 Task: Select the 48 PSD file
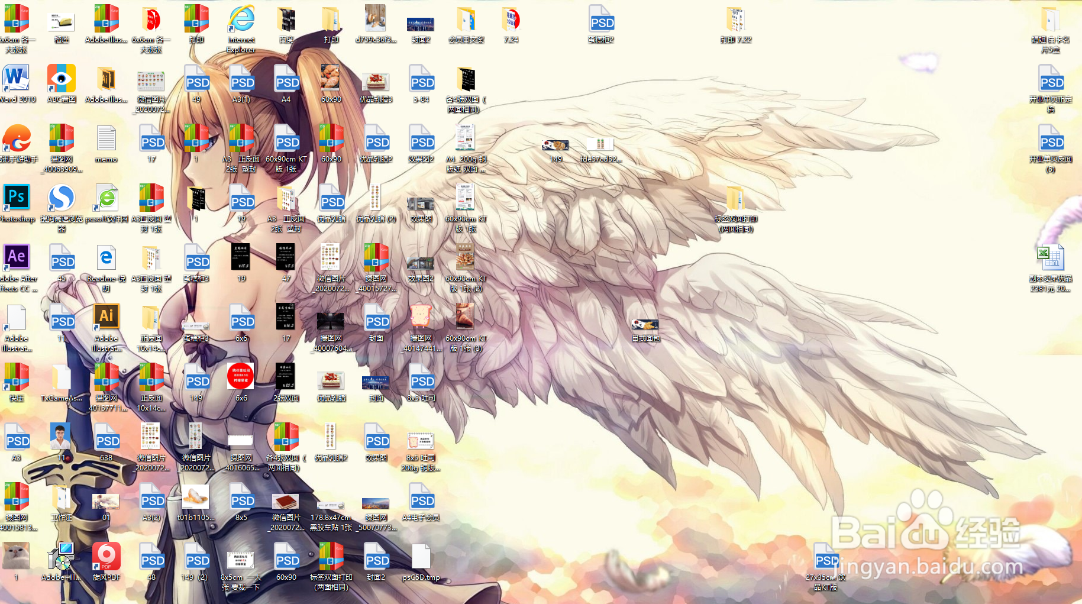click(151, 562)
